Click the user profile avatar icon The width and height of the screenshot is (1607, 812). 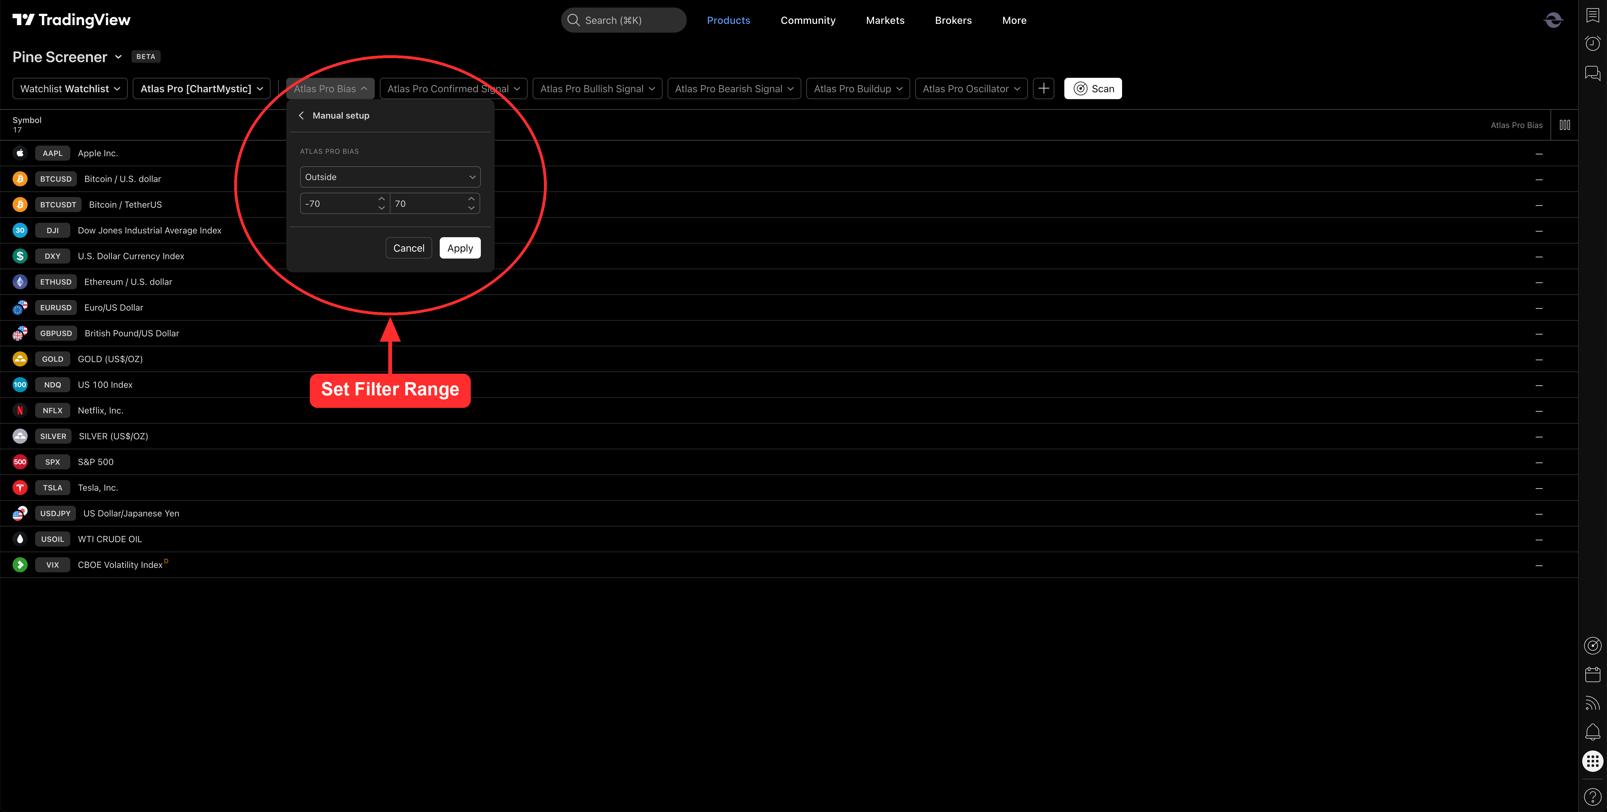tap(1553, 20)
